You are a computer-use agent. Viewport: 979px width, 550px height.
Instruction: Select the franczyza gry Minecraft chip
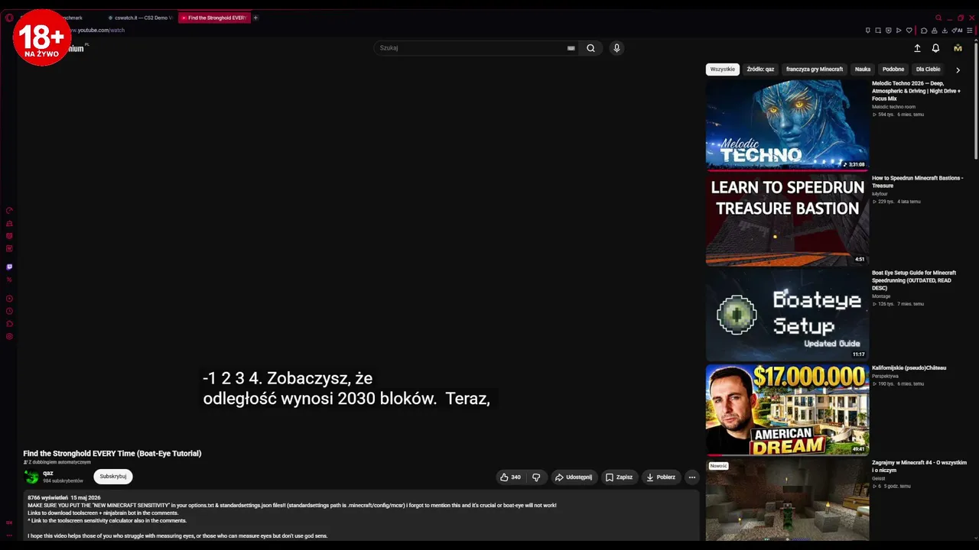815,70
